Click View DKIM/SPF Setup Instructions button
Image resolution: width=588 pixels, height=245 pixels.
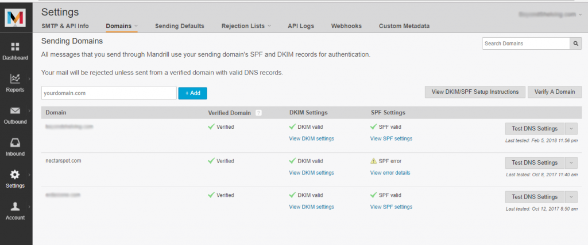(475, 92)
